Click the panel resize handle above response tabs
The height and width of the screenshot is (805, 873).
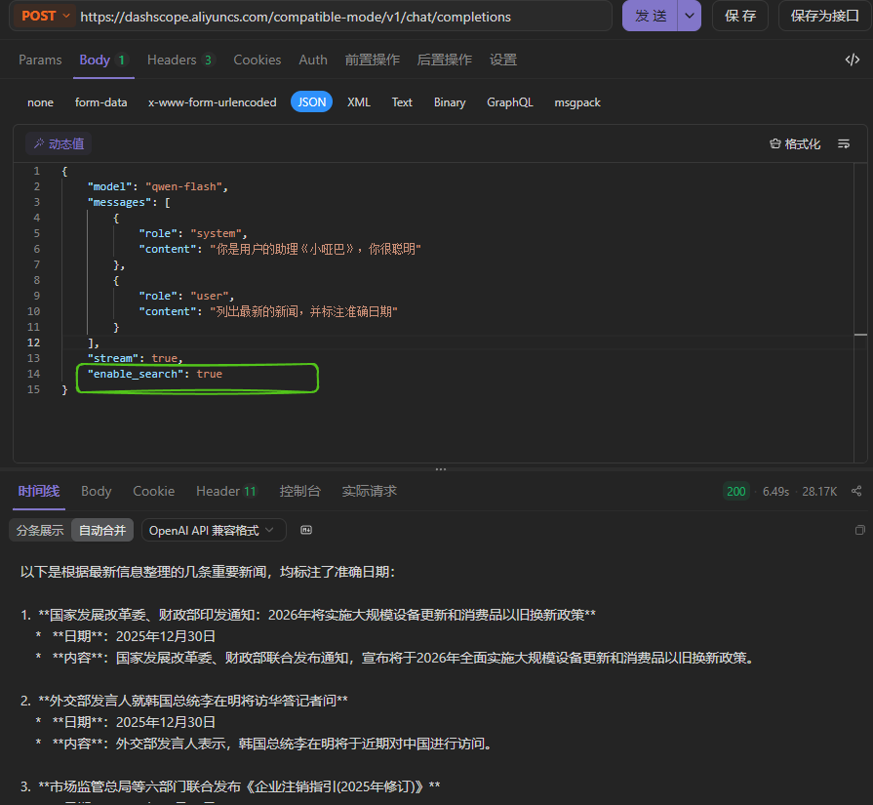[x=440, y=469]
